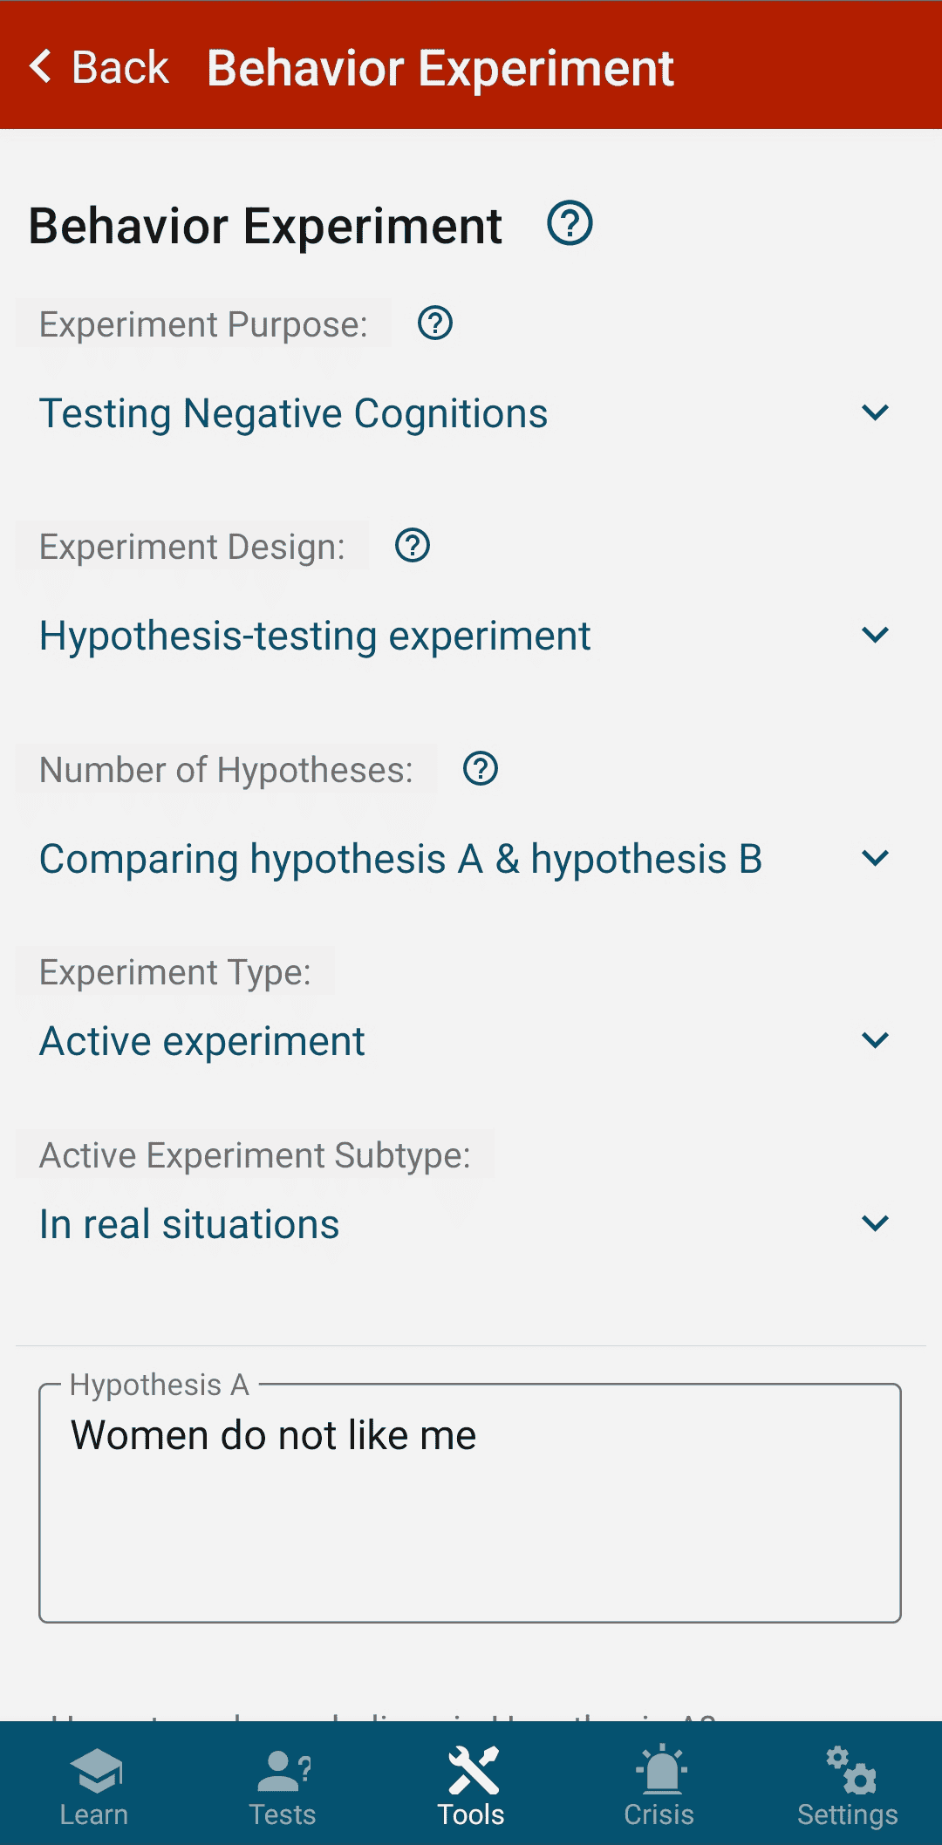This screenshot has height=1845, width=942.
Task: Open help for Behavior Experiment heading
Action: click(x=570, y=223)
